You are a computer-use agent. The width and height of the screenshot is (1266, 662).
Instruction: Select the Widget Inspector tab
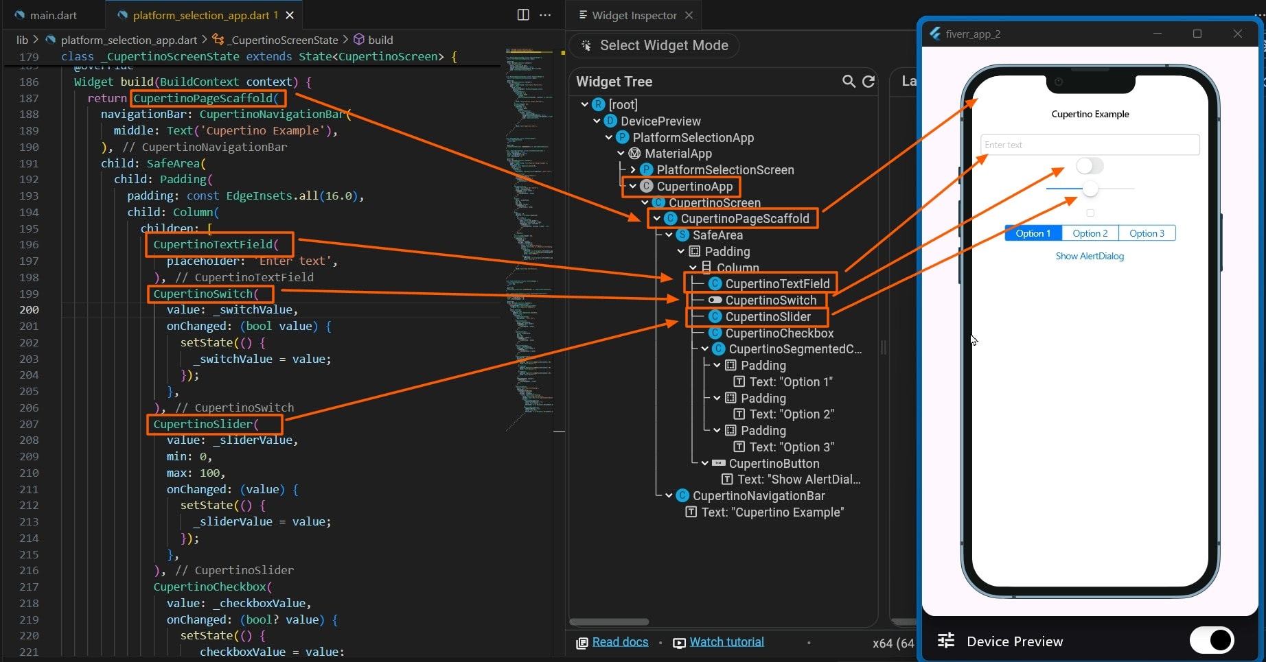634,15
